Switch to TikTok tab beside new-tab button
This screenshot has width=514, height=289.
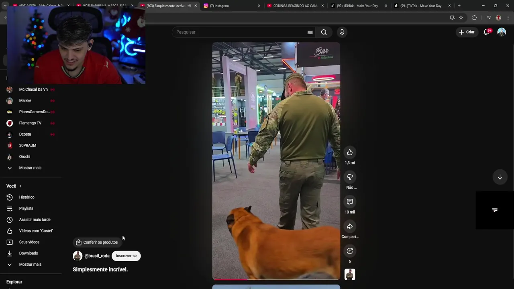(x=421, y=6)
